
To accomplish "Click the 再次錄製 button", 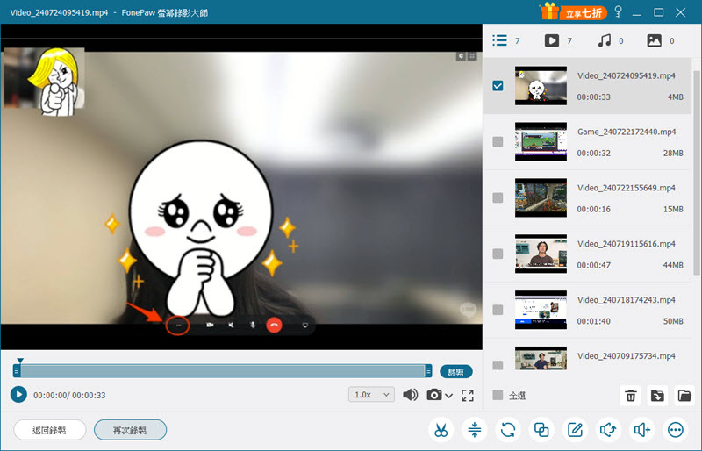I will point(130,431).
